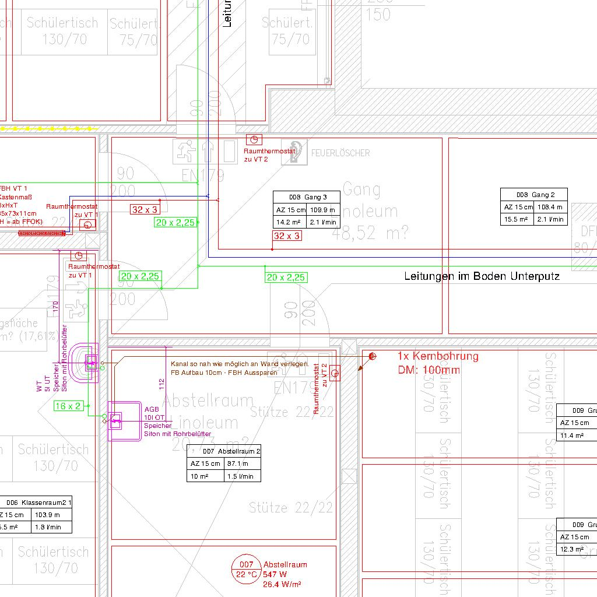Select the yellow dotted line at the left edge
This screenshot has width=597, height=597.
point(47,128)
